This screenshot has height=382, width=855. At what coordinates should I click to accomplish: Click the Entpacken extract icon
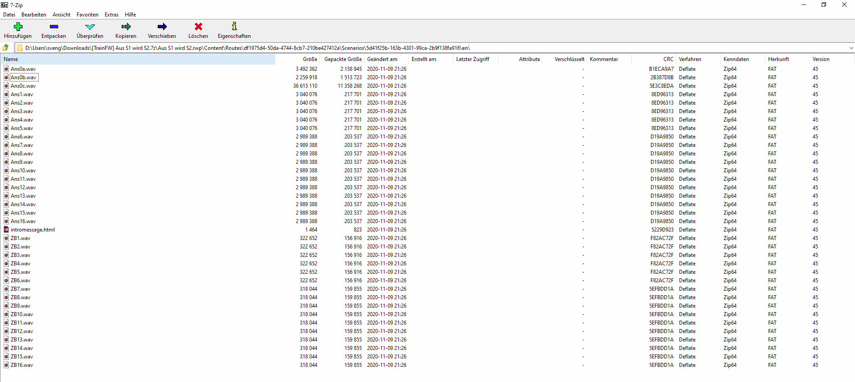tap(53, 27)
